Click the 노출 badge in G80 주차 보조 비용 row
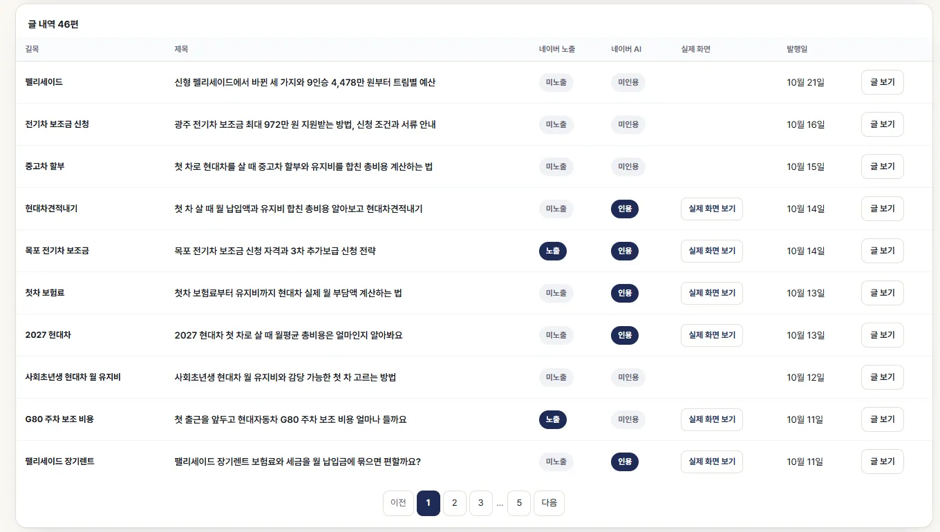 553,419
